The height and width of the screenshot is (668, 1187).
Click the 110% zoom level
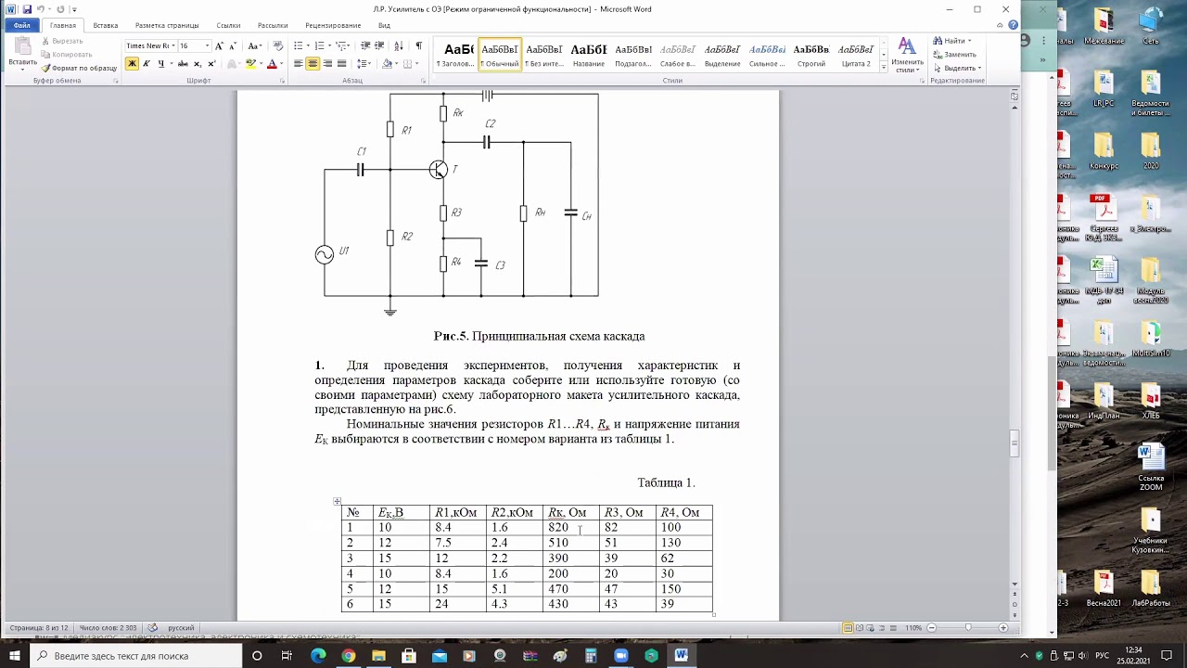coord(913,628)
